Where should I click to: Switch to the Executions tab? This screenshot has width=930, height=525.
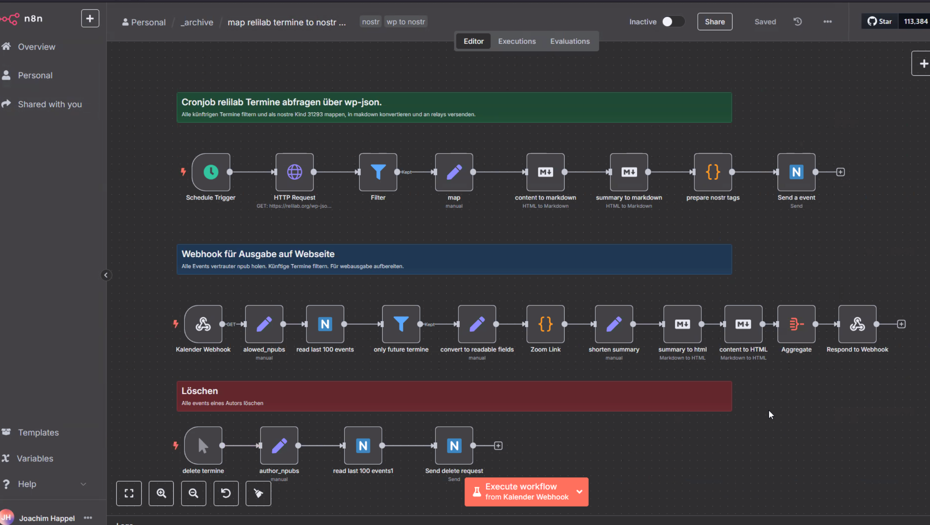517,41
